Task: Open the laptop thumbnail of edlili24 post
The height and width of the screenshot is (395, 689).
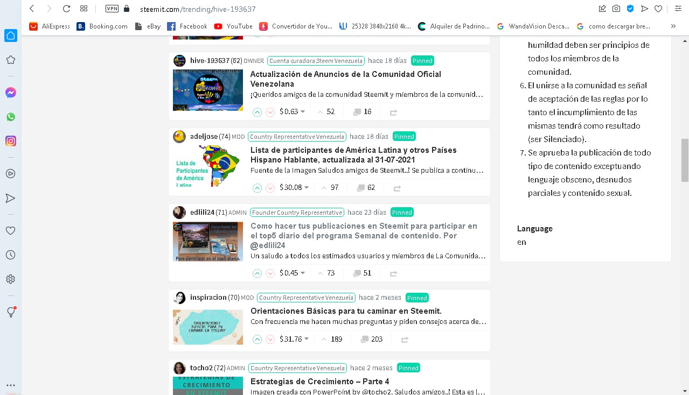Action: pos(208,242)
